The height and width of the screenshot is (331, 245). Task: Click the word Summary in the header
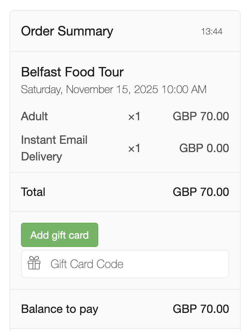pos(85,31)
